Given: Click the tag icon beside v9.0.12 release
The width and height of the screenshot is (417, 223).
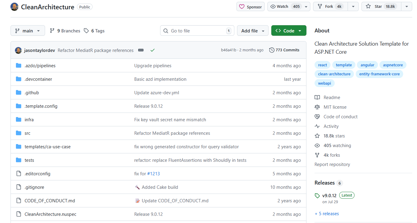Looking at the screenshot, I should [317, 196].
